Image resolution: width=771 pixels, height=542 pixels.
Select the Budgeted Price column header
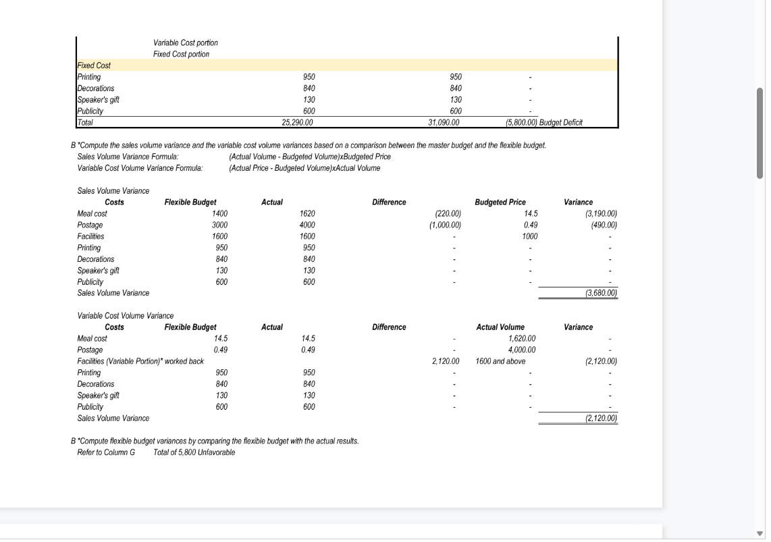(x=500, y=202)
